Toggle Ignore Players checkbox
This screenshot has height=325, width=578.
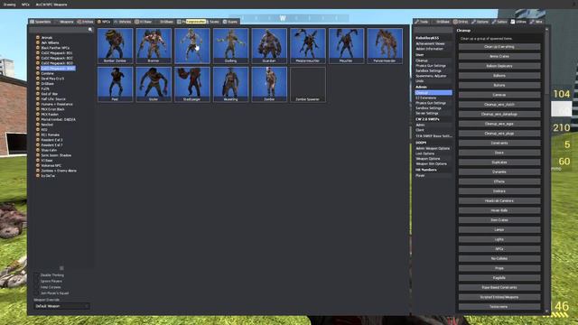click(37, 281)
